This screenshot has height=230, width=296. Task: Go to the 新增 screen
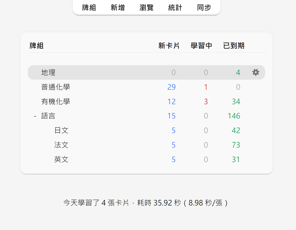pos(118,8)
